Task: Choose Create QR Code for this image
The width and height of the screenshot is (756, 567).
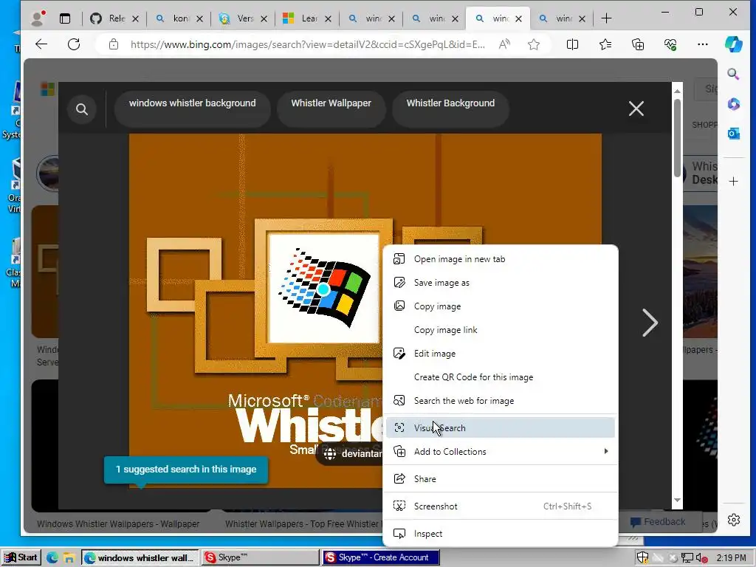Action: click(500, 377)
